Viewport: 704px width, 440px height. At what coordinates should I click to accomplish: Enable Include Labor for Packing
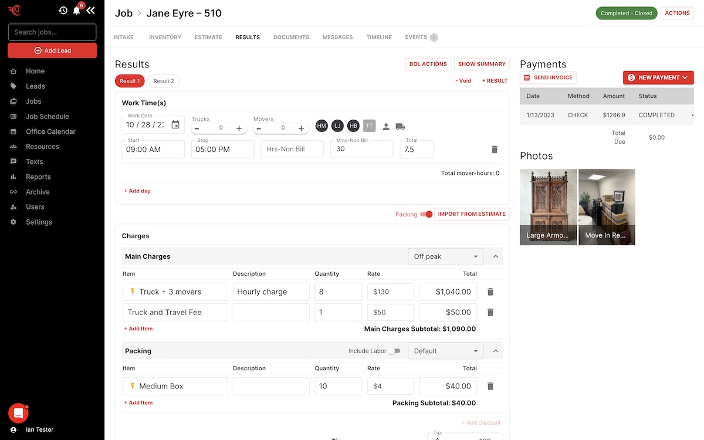coord(395,350)
